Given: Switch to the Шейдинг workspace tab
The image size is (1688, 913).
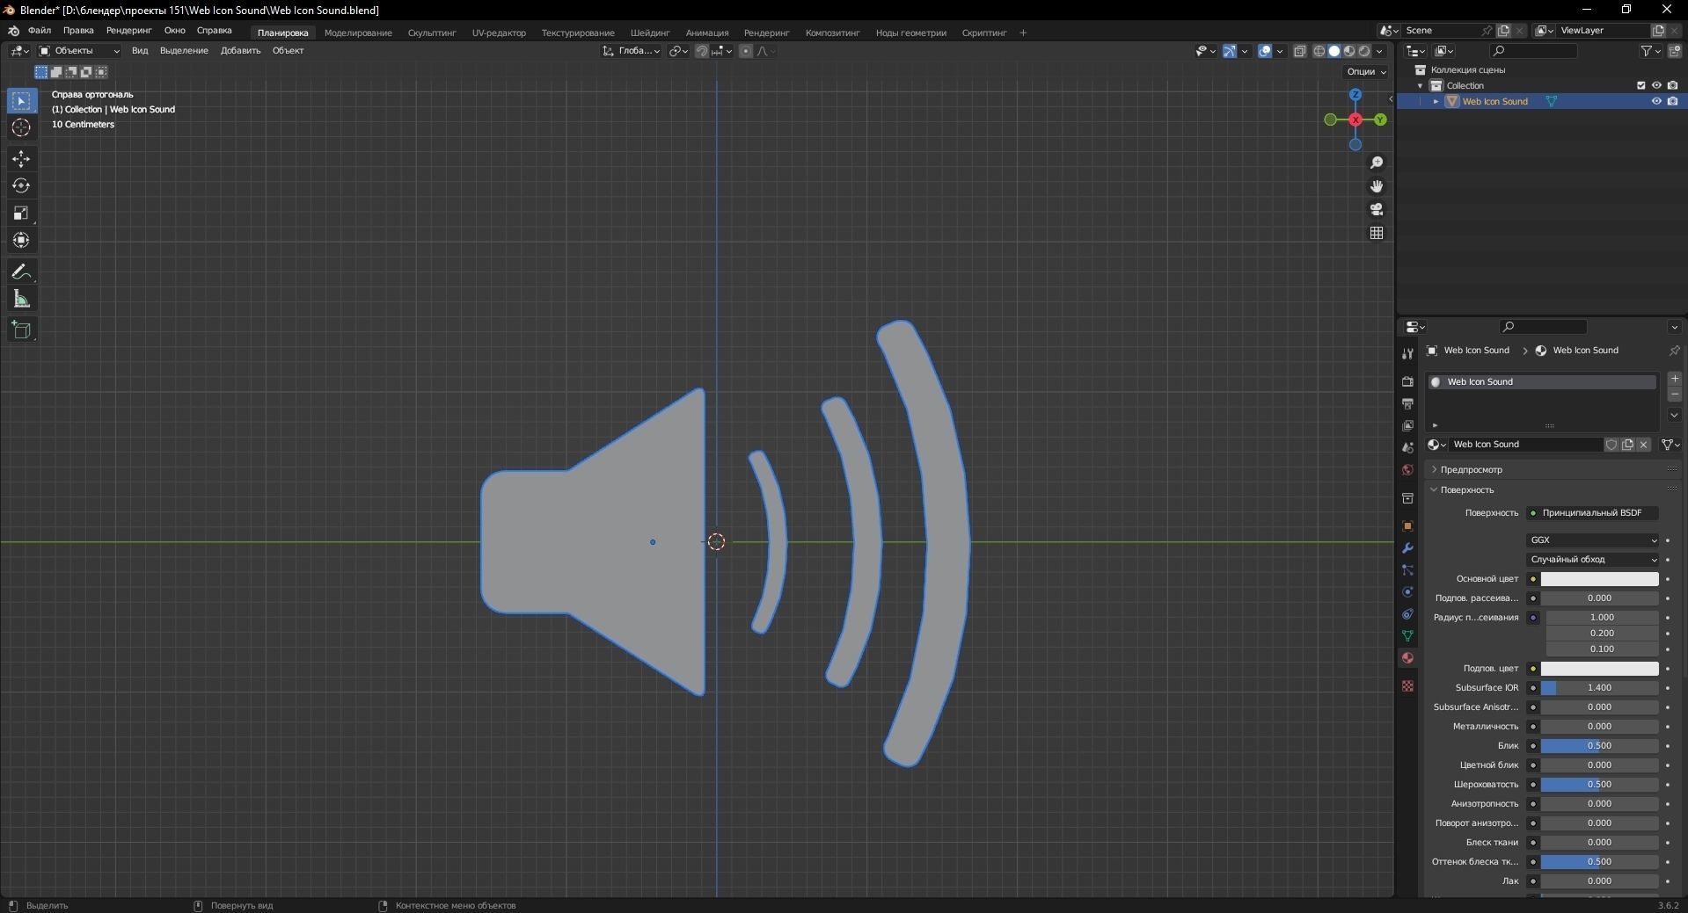Looking at the screenshot, I should [650, 33].
